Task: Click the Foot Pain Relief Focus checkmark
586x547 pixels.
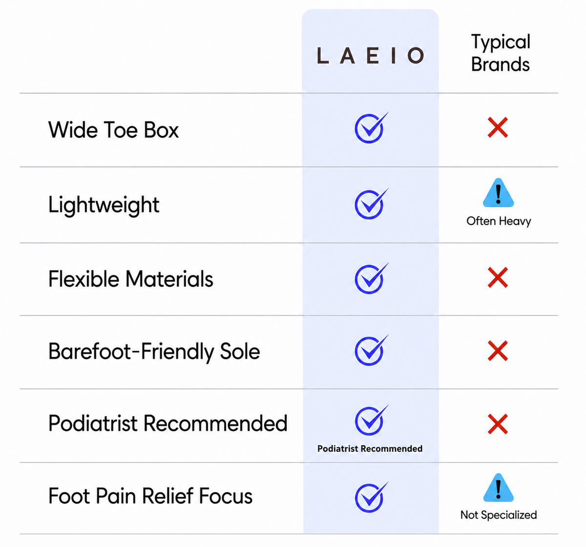Action: (371, 497)
